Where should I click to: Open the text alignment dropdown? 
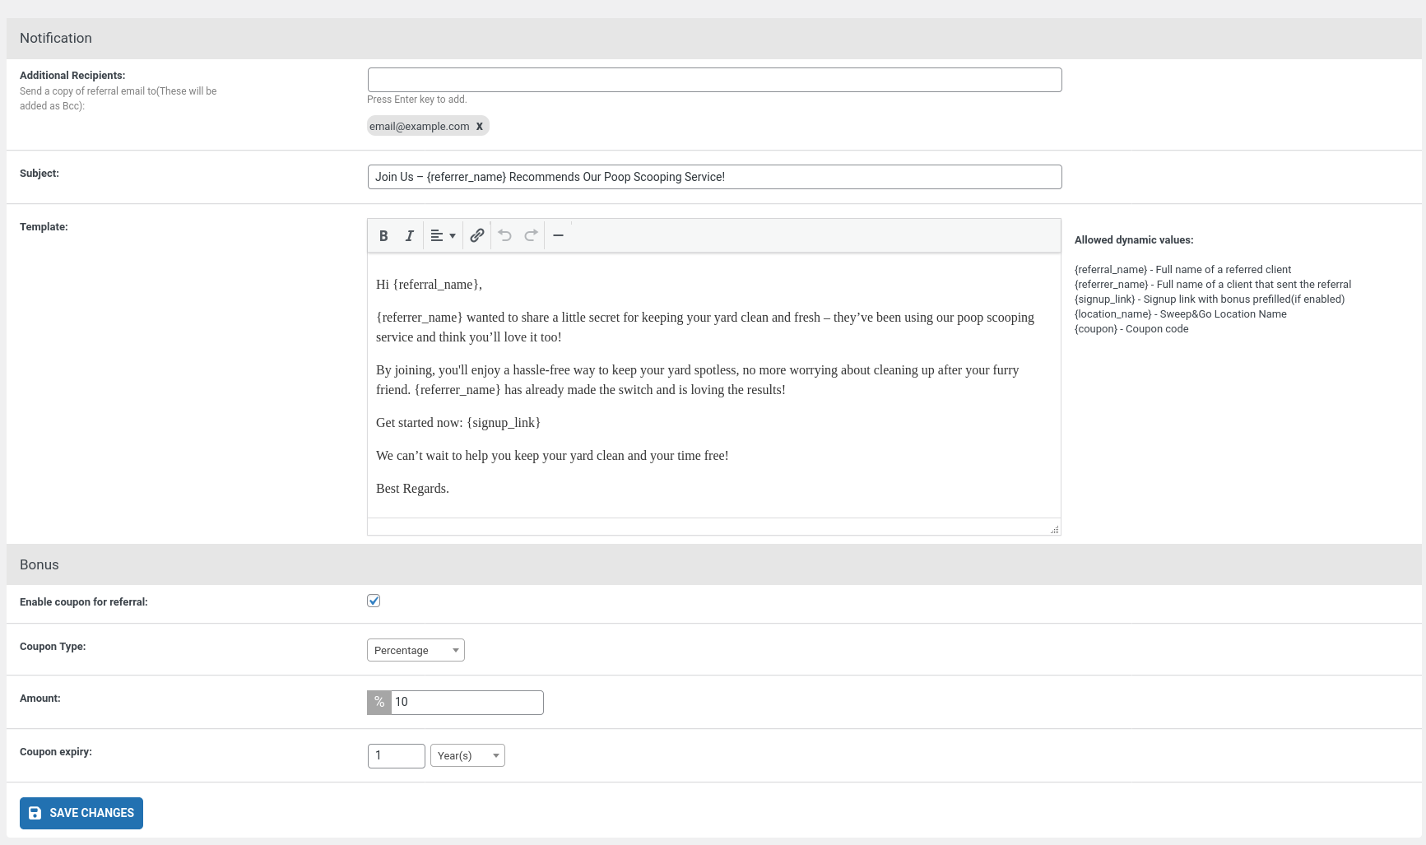tap(443, 236)
